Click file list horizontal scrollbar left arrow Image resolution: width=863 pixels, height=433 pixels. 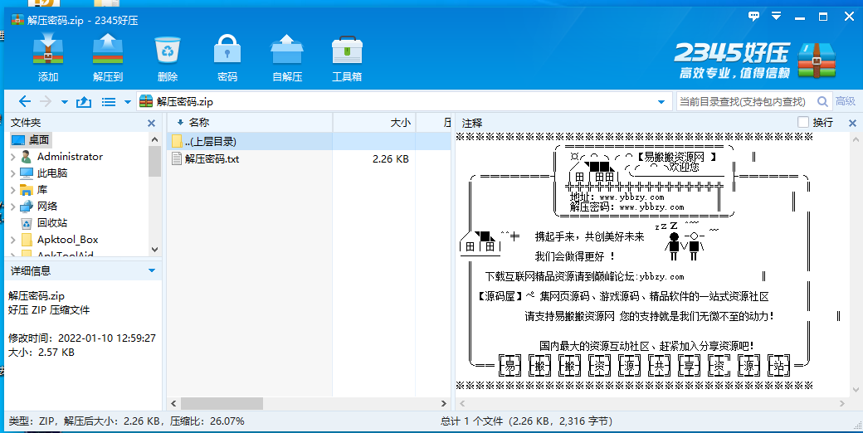pyautogui.click(x=174, y=404)
